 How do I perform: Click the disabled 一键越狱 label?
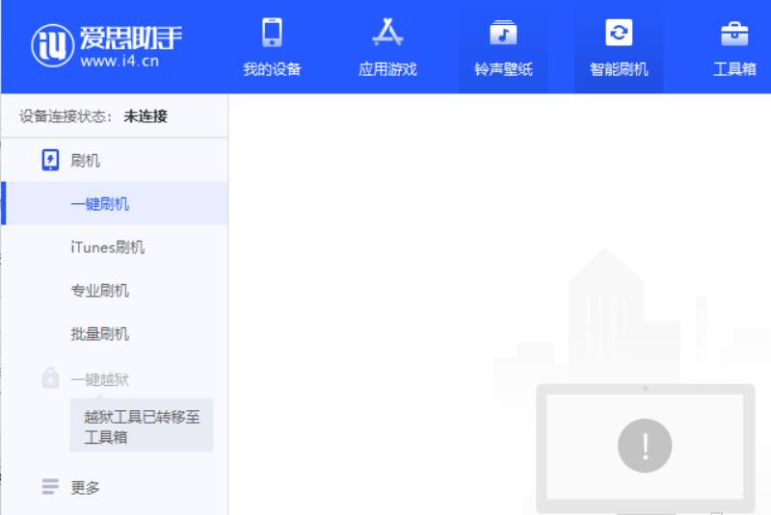coord(100,379)
